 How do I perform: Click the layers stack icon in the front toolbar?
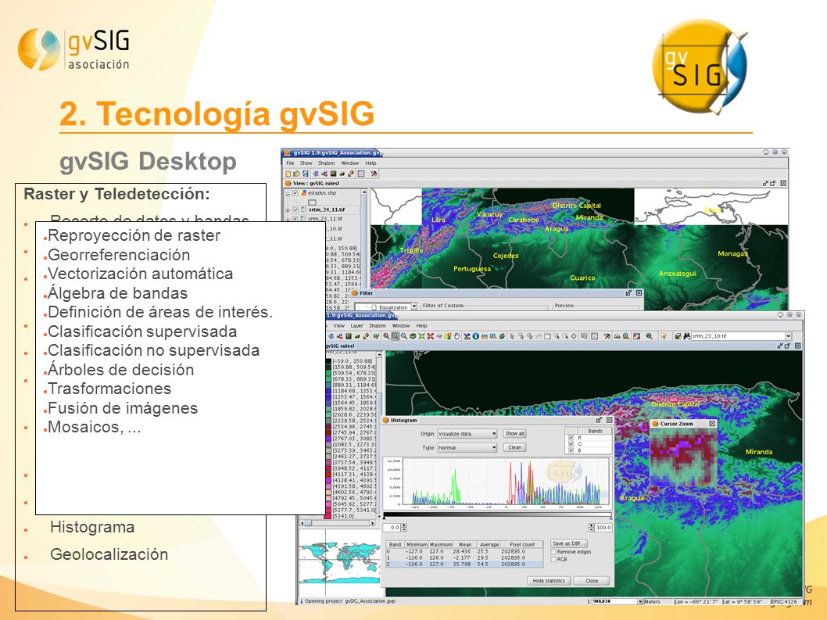click(x=413, y=336)
